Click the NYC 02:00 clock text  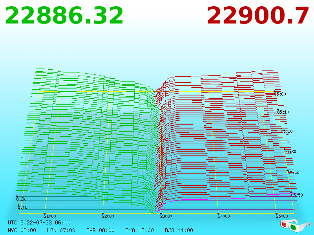click(x=22, y=230)
